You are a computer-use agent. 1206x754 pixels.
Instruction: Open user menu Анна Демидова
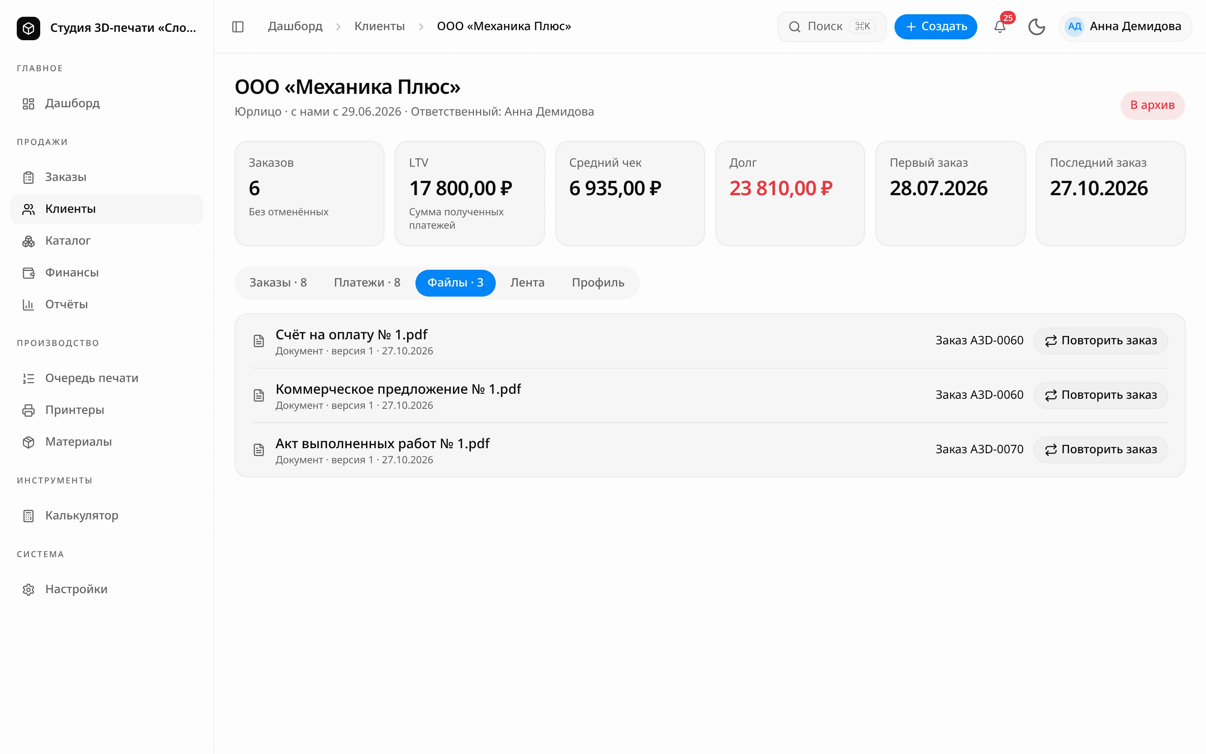click(x=1125, y=27)
